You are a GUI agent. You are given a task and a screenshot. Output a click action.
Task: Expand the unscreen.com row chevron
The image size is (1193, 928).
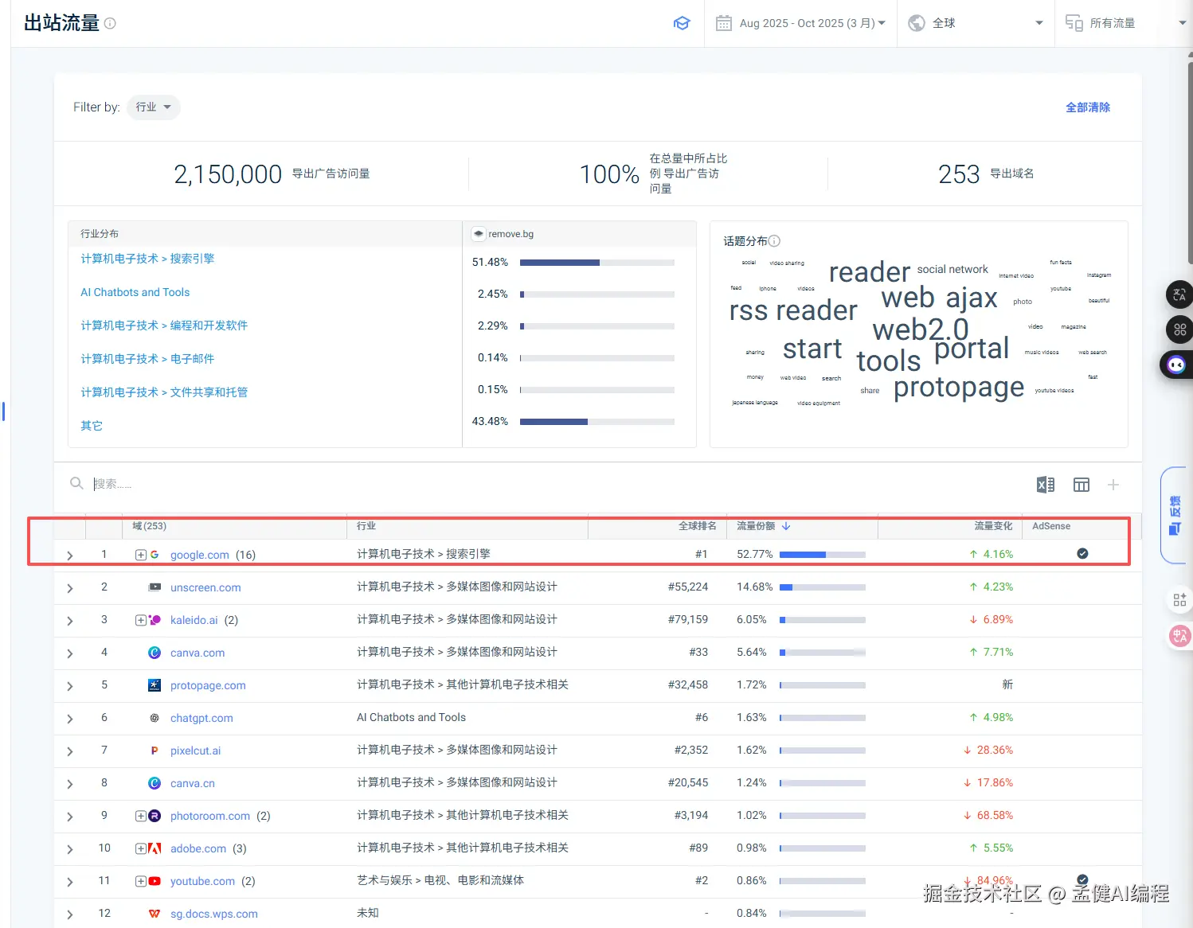(70, 588)
